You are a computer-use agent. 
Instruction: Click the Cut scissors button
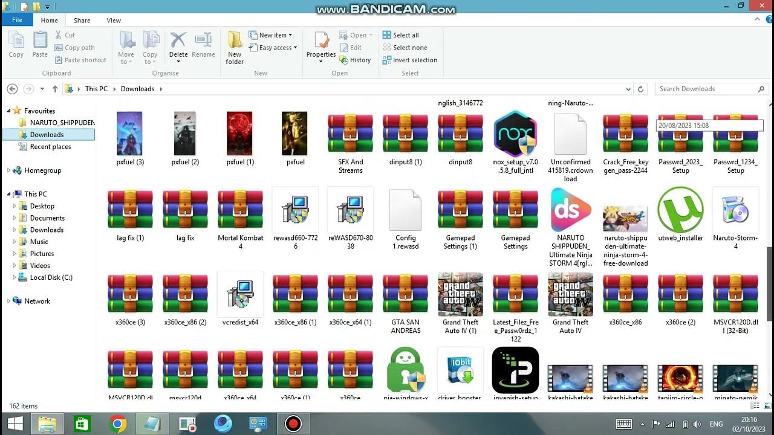(x=65, y=35)
